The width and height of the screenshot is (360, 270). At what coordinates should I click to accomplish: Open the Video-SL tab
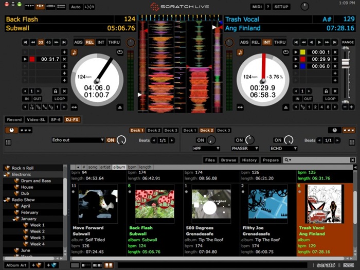pyautogui.click(x=37, y=119)
